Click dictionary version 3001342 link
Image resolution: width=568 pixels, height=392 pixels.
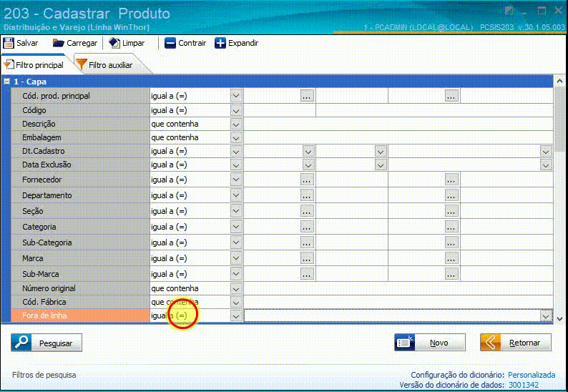click(x=524, y=385)
